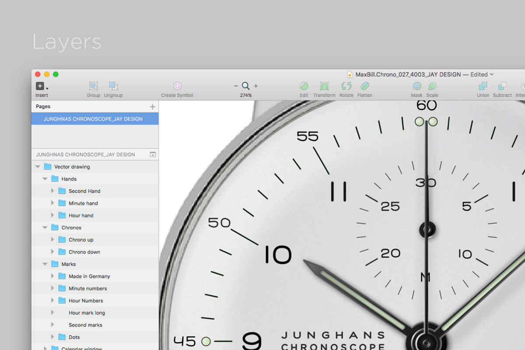The height and width of the screenshot is (350, 525).
Task: Select the Minute numbers layer name
Action: pyautogui.click(x=87, y=289)
